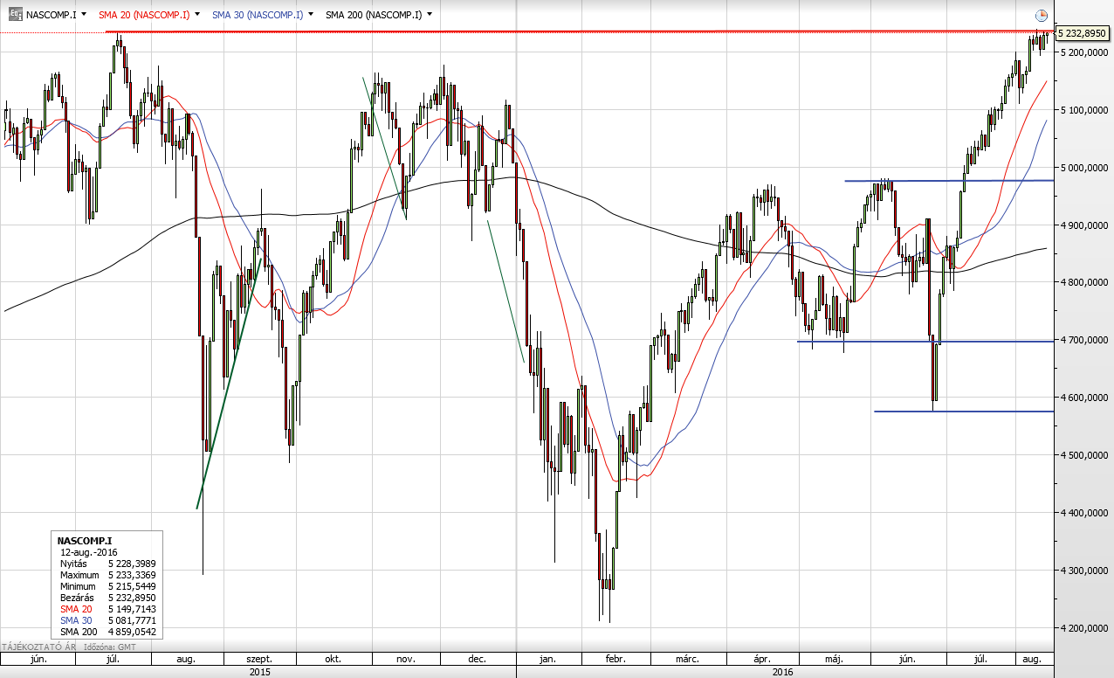Click the jan. month label on time axis

(547, 660)
